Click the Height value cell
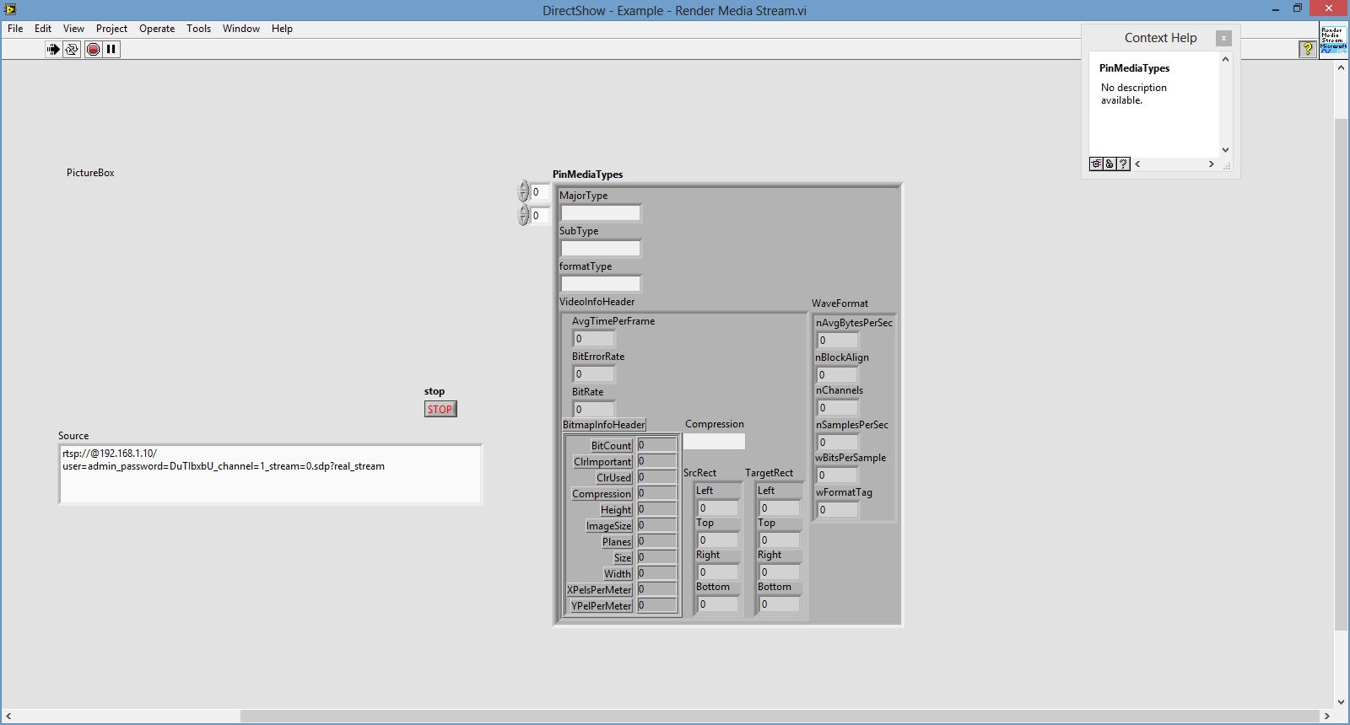The image size is (1350, 725). point(656,509)
